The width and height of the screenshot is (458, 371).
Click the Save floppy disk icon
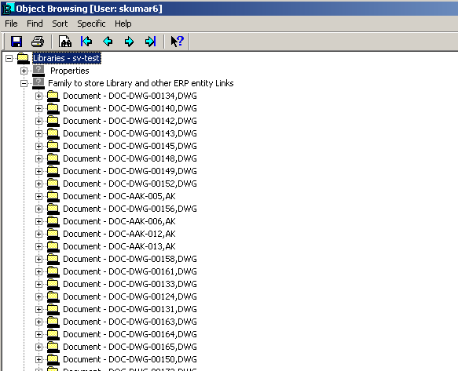pyautogui.click(x=16, y=42)
